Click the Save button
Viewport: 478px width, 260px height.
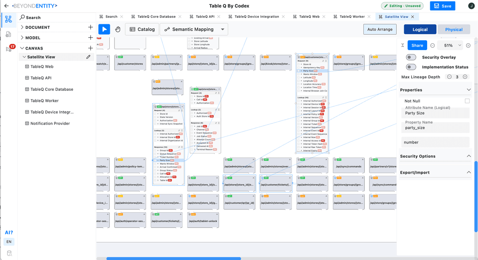coord(442,6)
